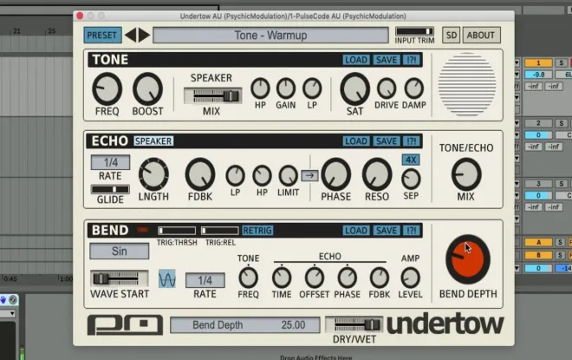Adjust the DRY/WET slider

point(354,324)
